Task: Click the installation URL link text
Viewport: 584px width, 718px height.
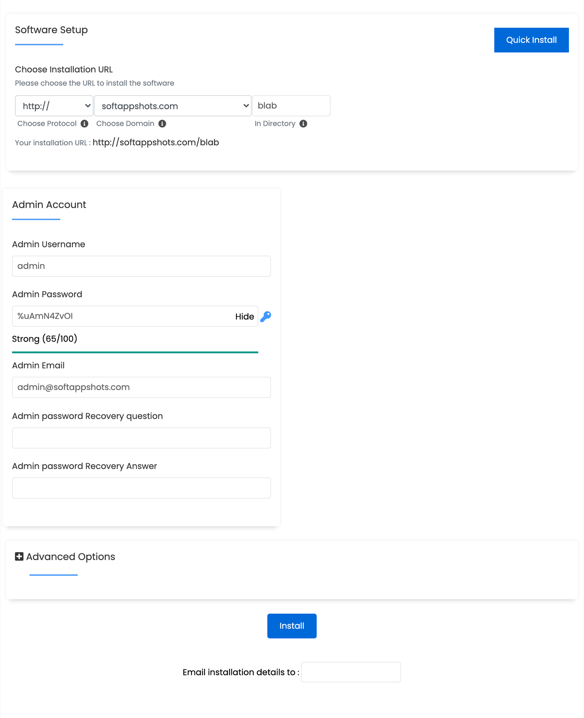Action: (x=156, y=142)
